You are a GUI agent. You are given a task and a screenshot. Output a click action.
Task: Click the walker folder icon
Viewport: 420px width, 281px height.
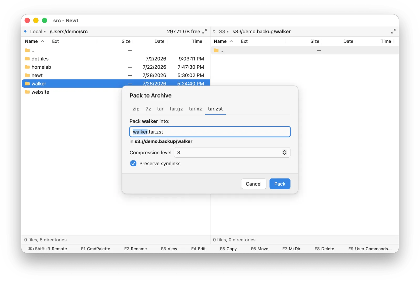27,84
